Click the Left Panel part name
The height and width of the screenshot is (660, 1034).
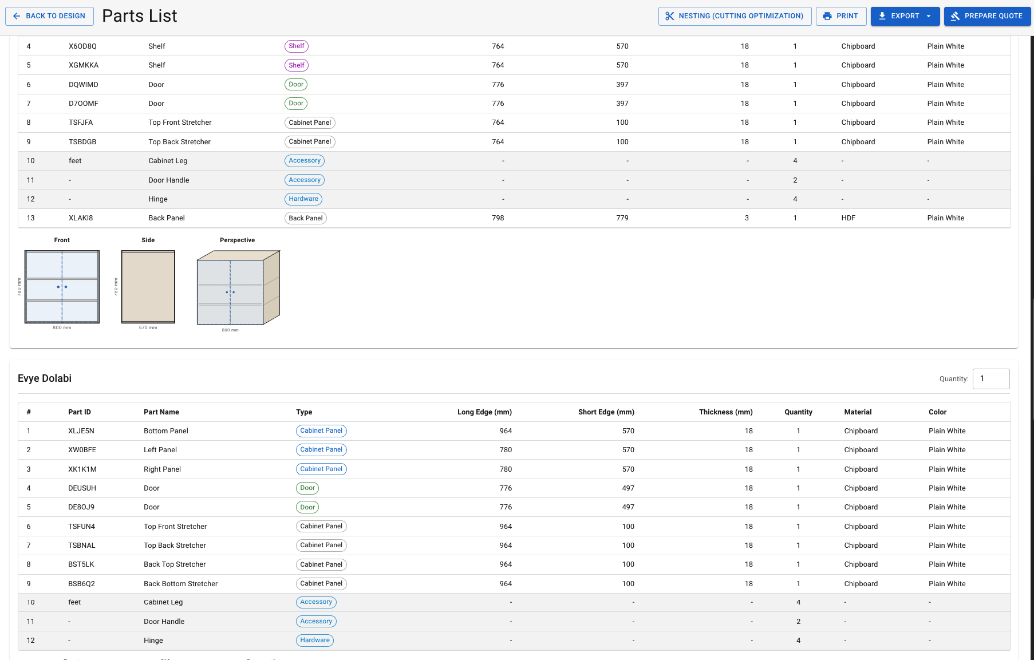pyautogui.click(x=160, y=450)
